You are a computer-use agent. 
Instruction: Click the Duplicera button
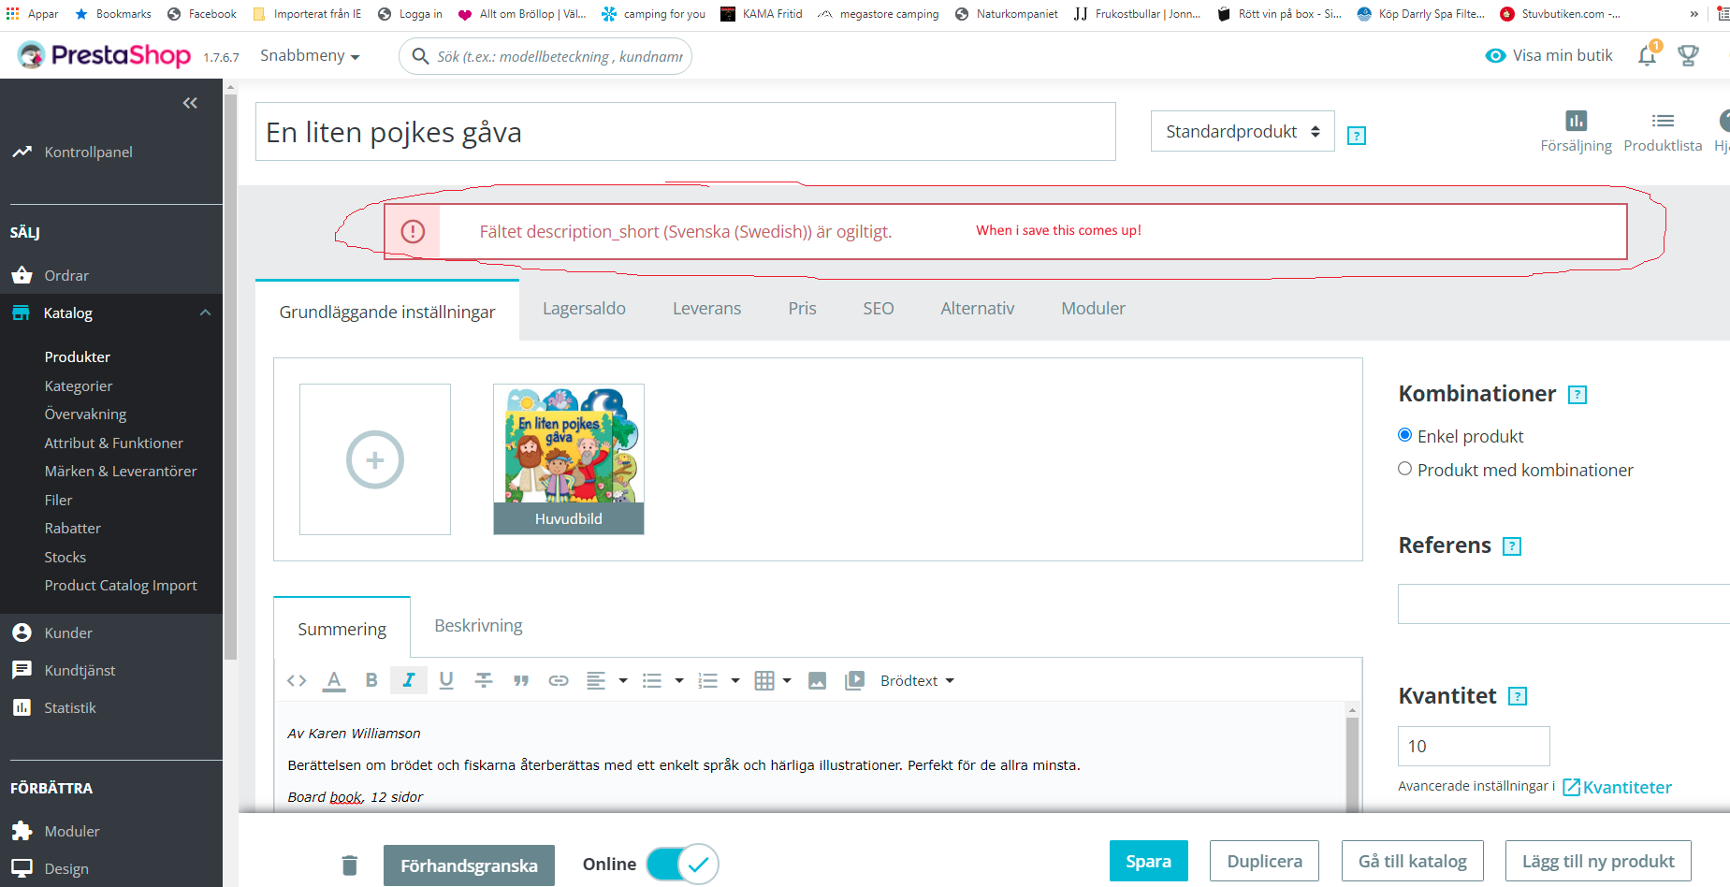coord(1264,861)
